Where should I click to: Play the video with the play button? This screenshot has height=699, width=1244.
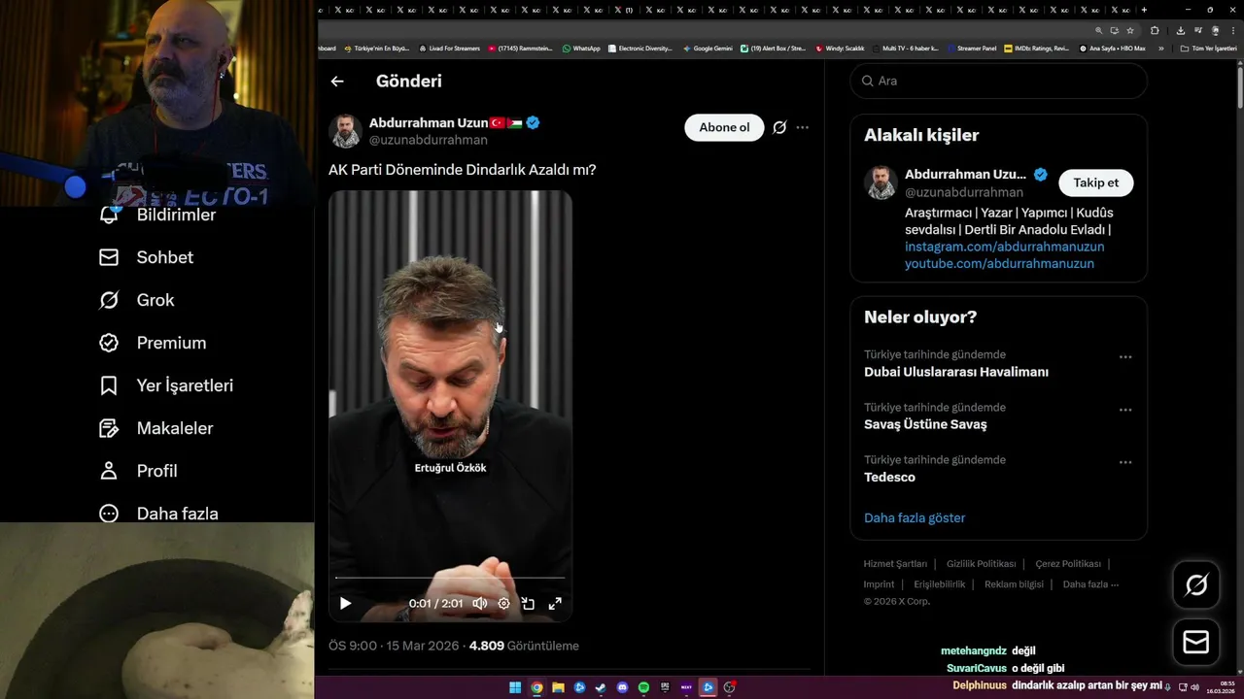(345, 603)
